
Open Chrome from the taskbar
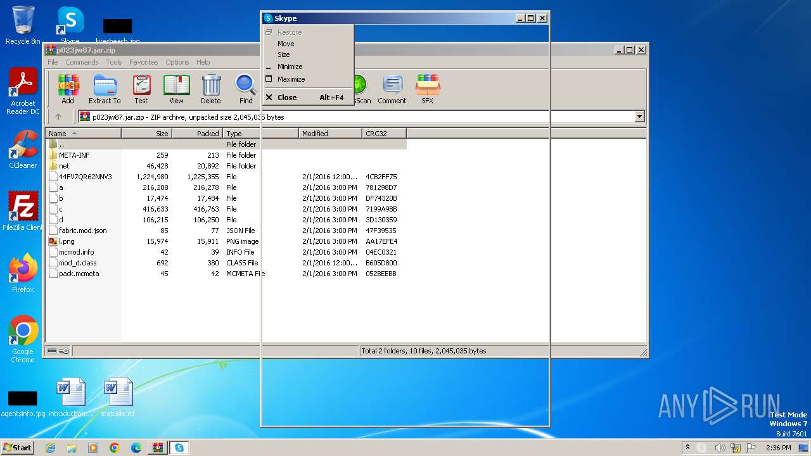[115, 448]
